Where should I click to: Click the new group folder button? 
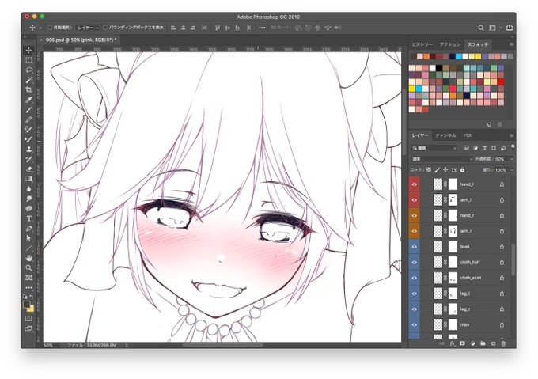[x=483, y=343]
